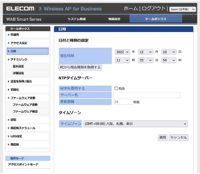Open the 節電 sidebar item
This screenshot has width=200, height=174.
coord(28,120)
